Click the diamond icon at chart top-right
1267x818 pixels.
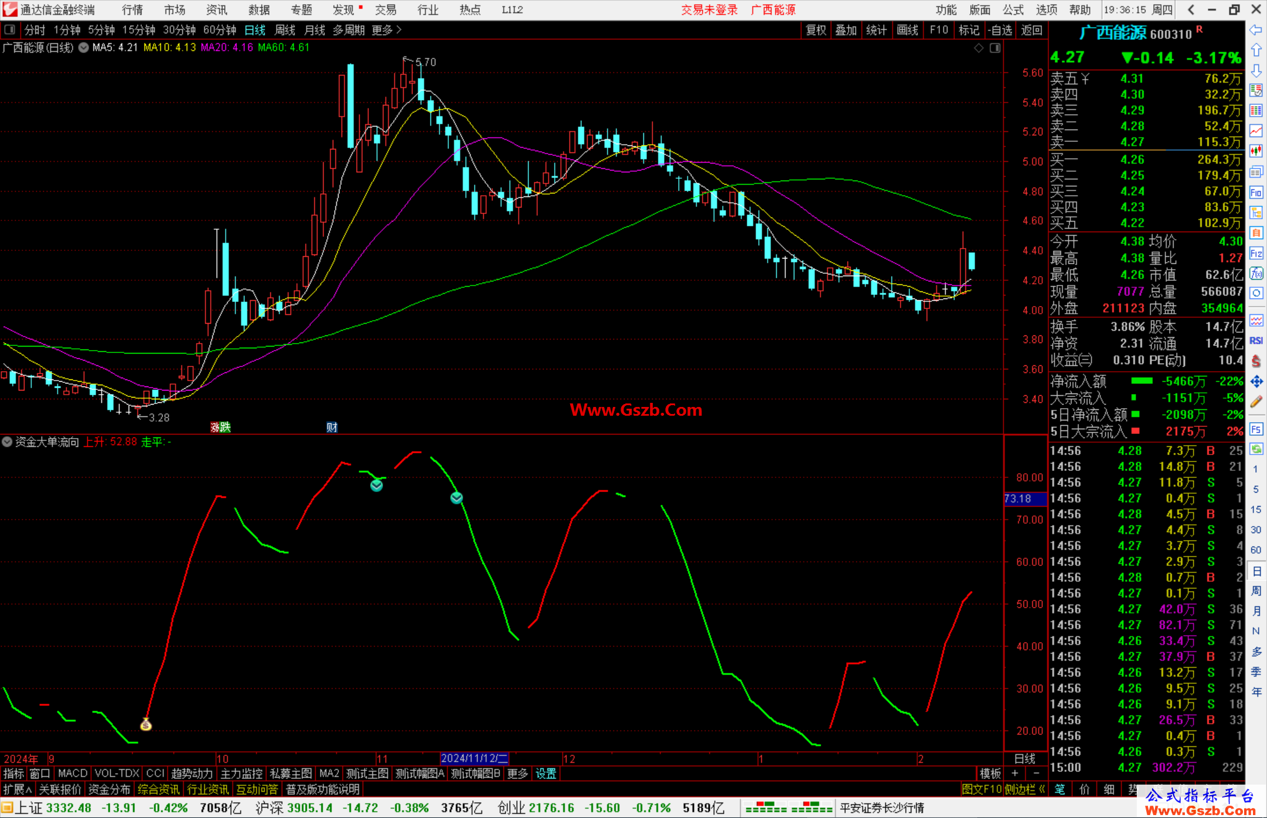point(978,48)
